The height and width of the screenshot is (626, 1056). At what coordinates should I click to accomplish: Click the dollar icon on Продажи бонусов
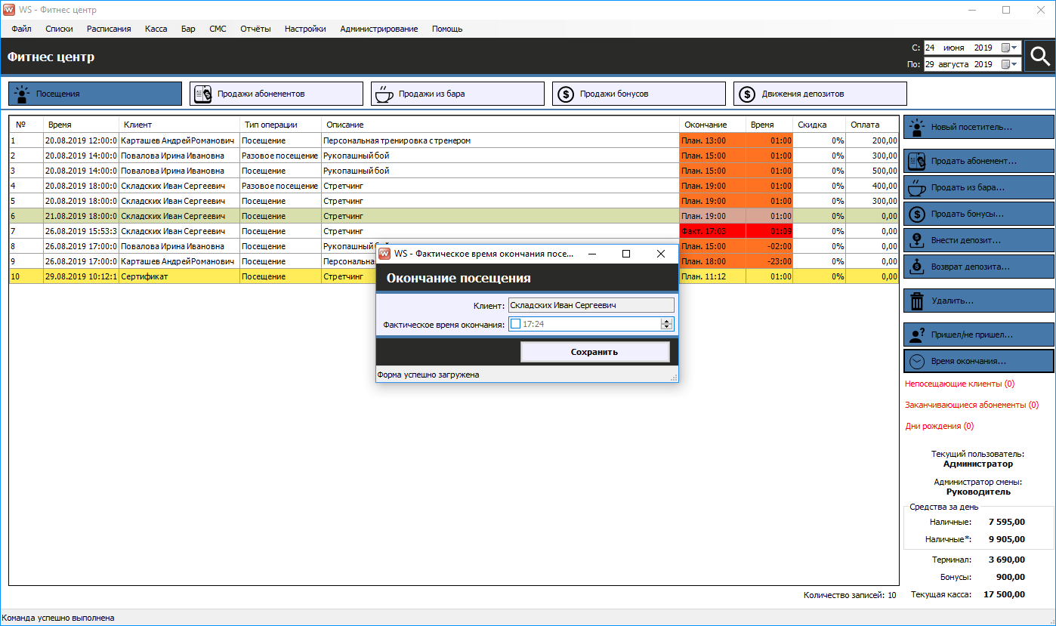point(565,94)
